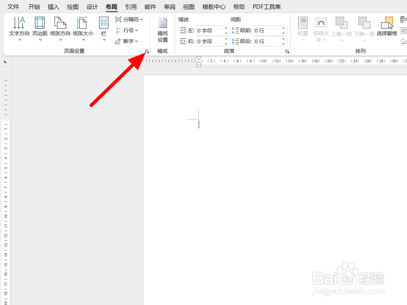Click the 页边距 dropdown arrow
The image size is (407, 305).
click(x=40, y=40)
